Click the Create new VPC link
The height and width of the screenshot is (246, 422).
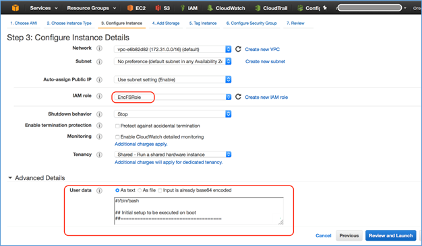[x=262, y=49]
